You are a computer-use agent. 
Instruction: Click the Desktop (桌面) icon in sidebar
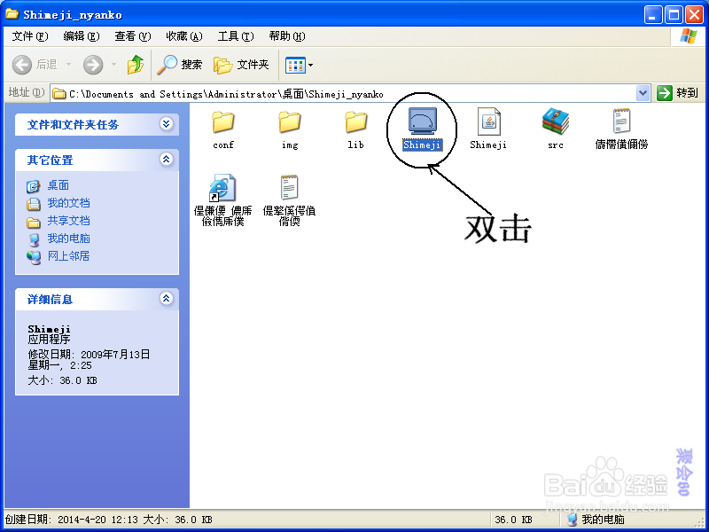(x=33, y=186)
